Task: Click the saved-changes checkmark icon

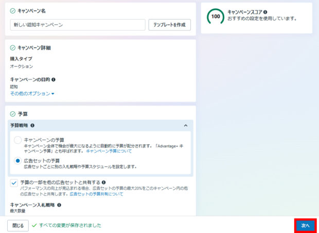Action: coord(34,225)
